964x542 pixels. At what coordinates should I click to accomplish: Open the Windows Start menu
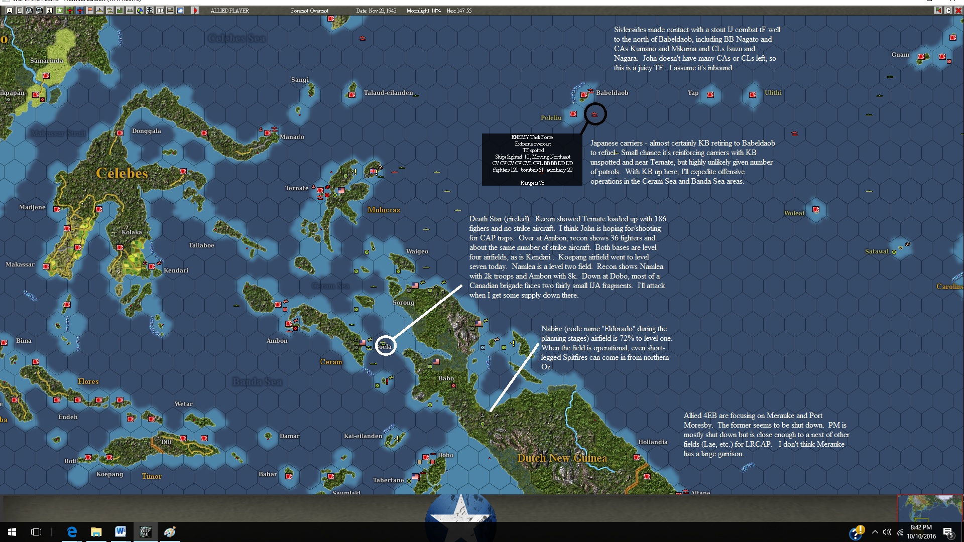[12, 532]
